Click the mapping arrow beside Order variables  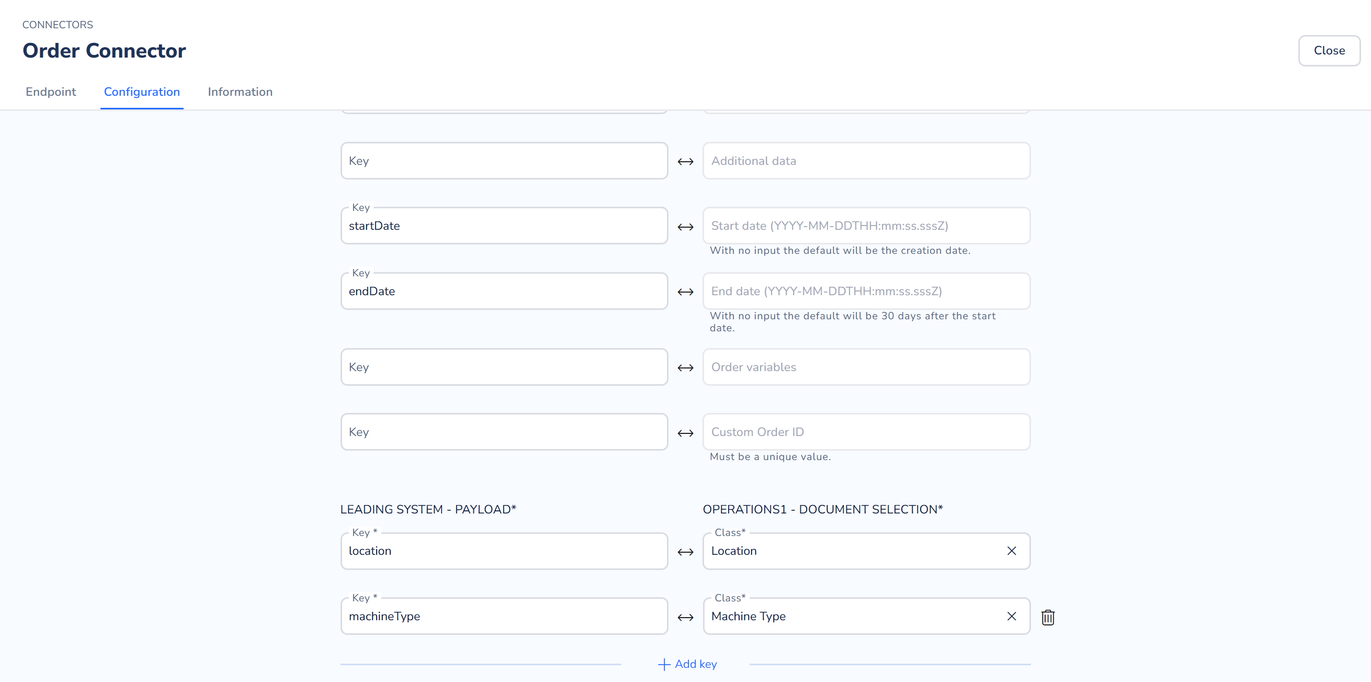coord(685,368)
